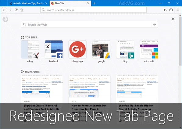
Task: Click the Back navigation arrow
Action: pos(4,10)
